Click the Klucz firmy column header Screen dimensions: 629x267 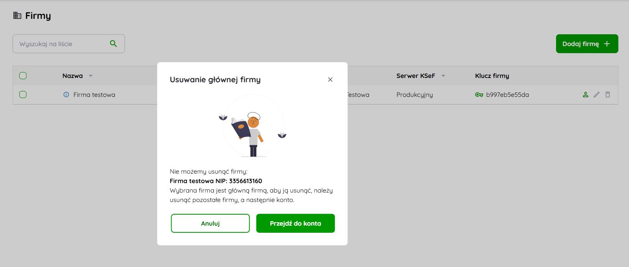[x=492, y=76]
